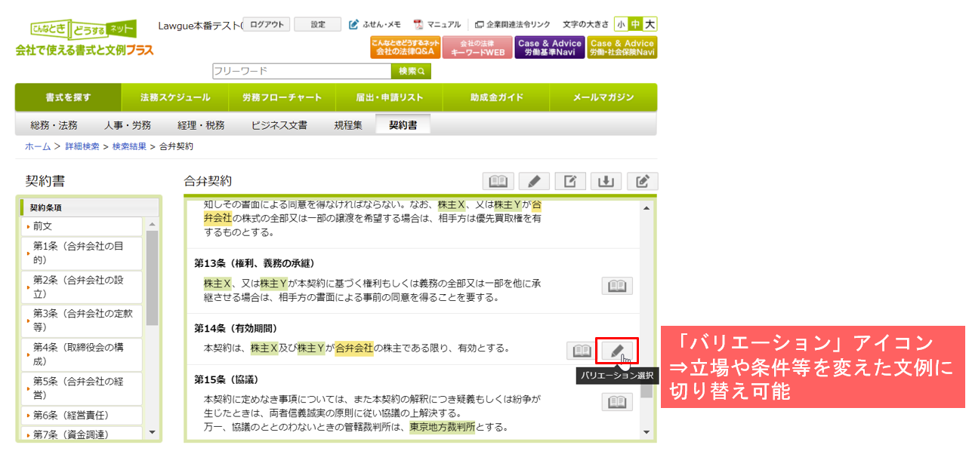Open the ふせん・メモ sticky note tool
The height and width of the screenshot is (451, 969).
(375, 24)
